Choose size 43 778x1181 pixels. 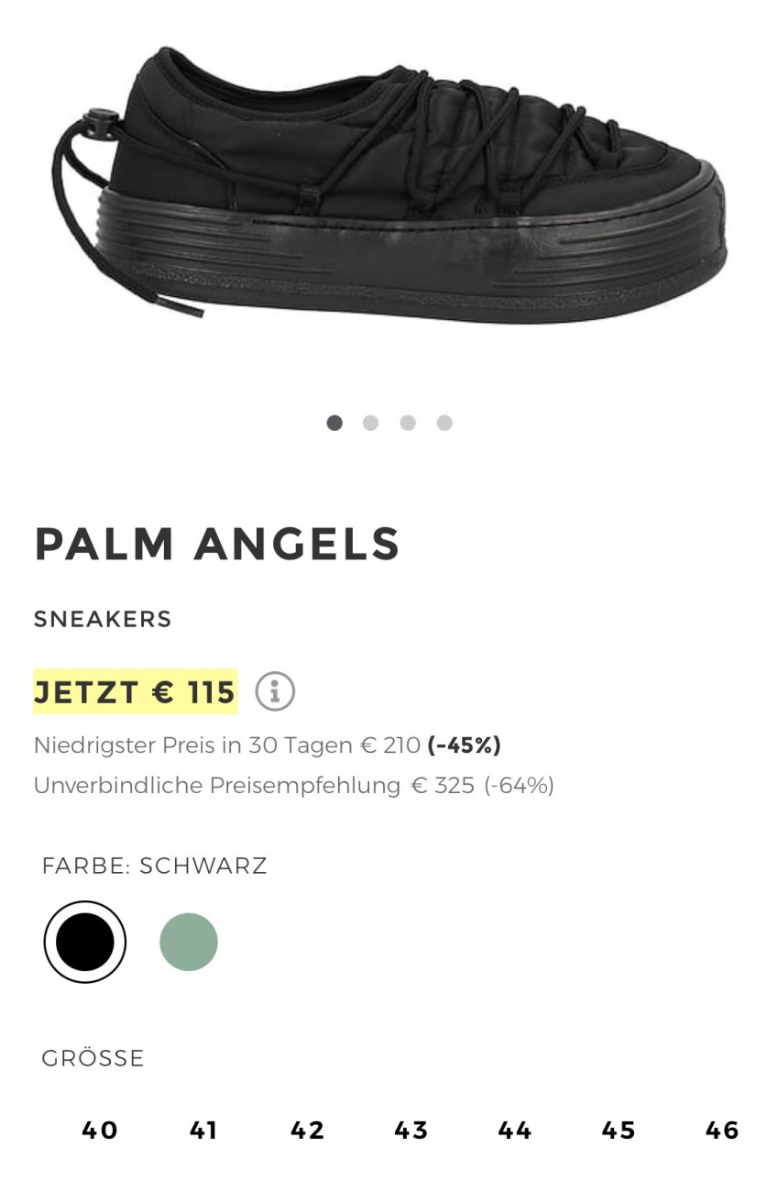[411, 1131]
